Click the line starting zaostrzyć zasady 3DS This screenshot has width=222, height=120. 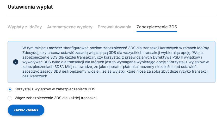click(x=115, y=71)
